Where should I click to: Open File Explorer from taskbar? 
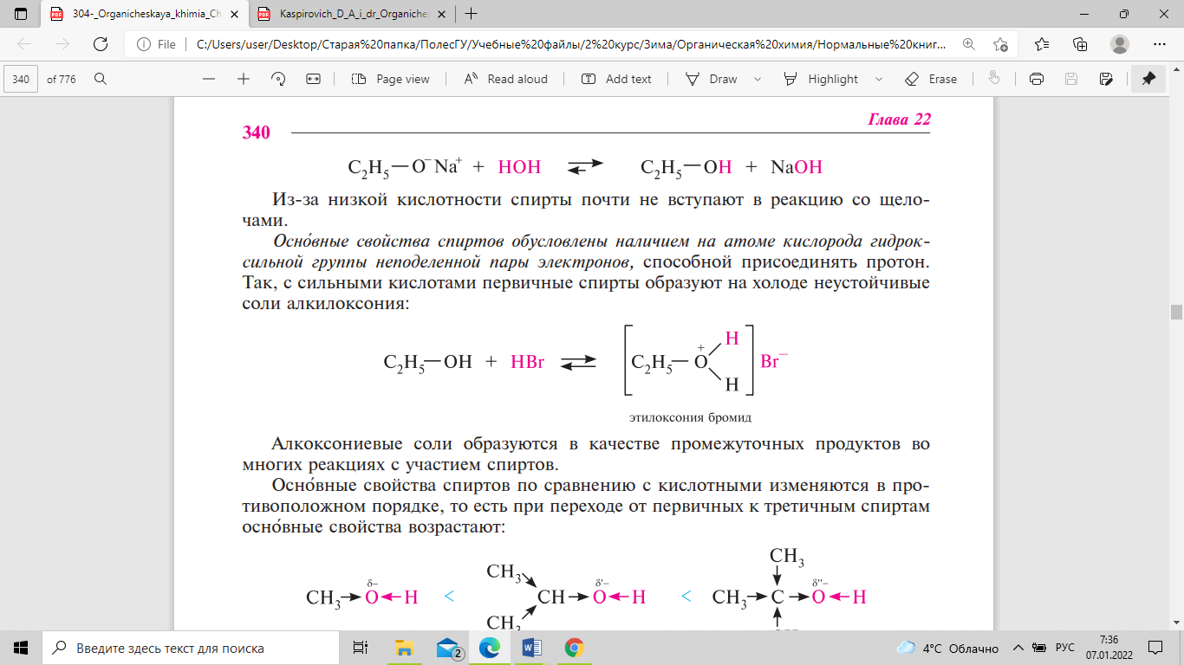[404, 648]
